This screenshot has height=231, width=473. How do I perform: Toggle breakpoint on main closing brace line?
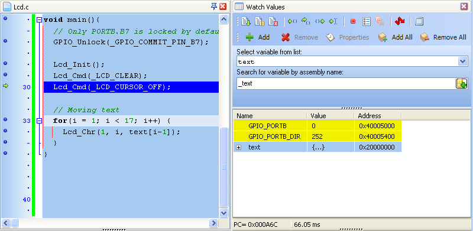coord(5,153)
